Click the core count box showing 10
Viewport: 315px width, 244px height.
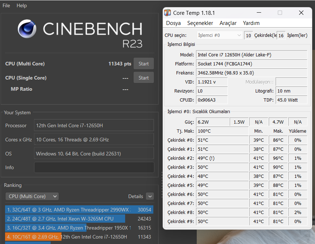click(x=248, y=35)
